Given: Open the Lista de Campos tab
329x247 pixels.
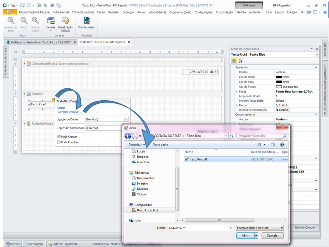Looking at the screenshot, I should [305, 227].
